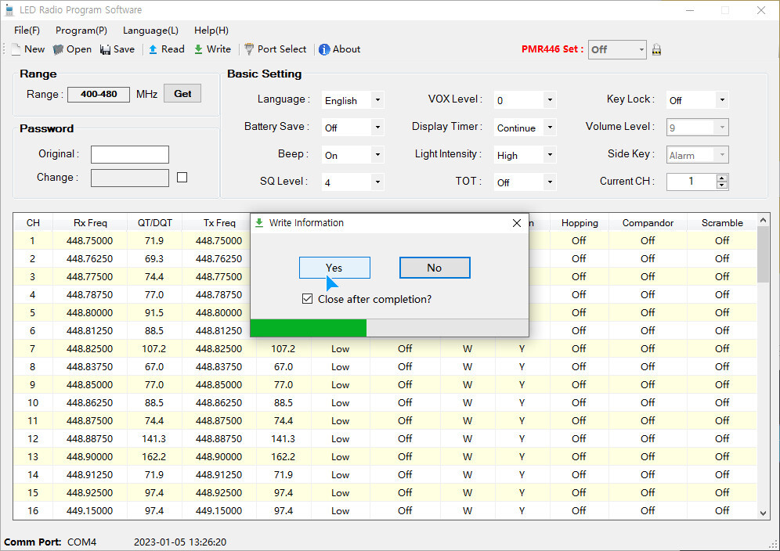Viewport: 780px width, 551px height.
Task: Tick the Change password checkbox
Action: pos(182,178)
